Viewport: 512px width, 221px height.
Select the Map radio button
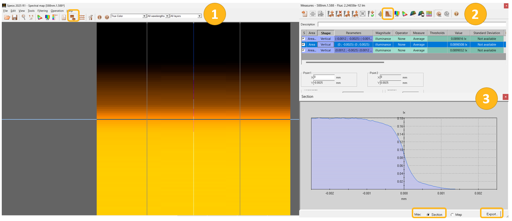coord(452,215)
